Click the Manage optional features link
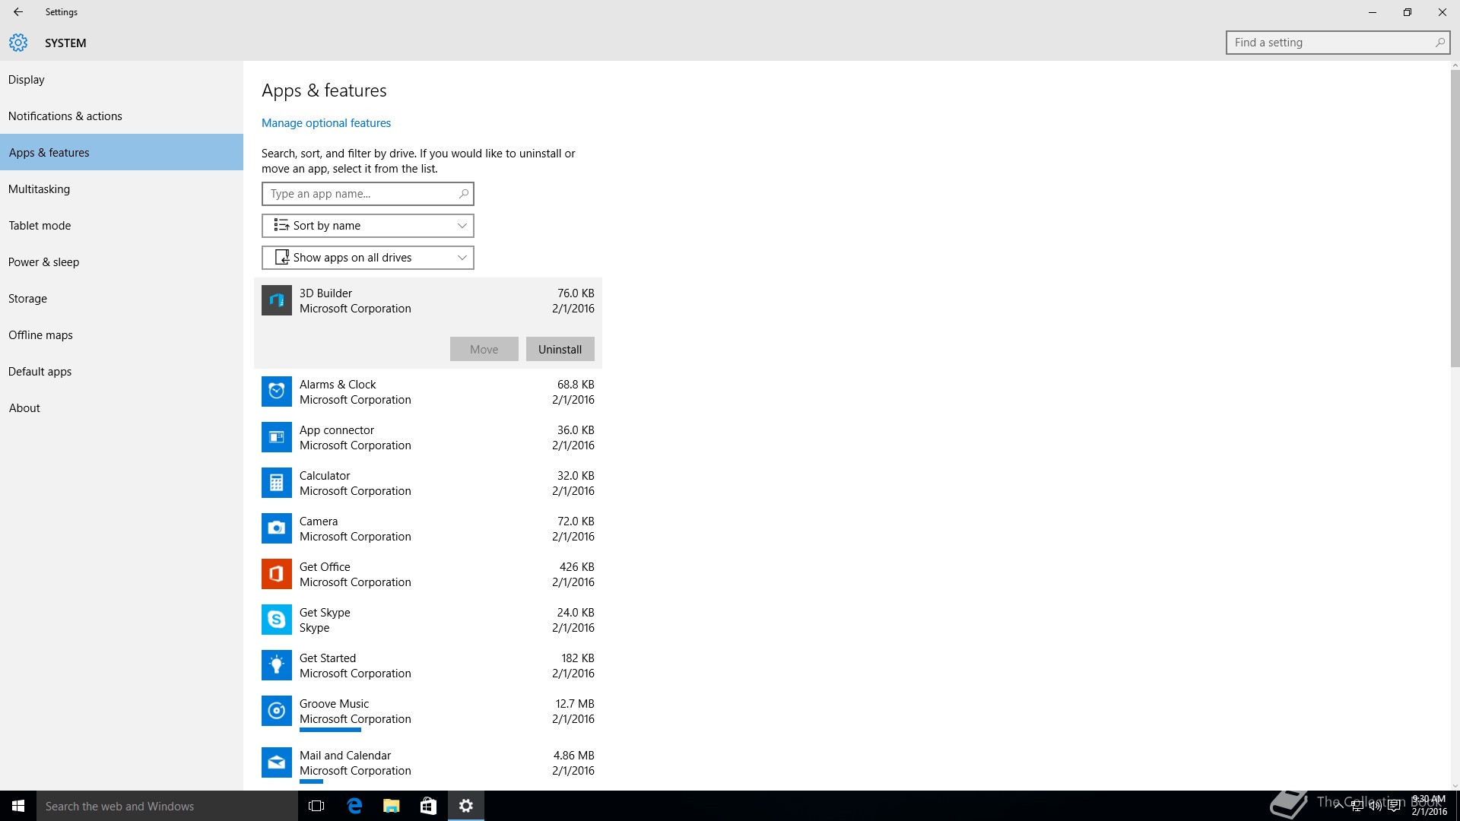1460x821 pixels. (326, 123)
